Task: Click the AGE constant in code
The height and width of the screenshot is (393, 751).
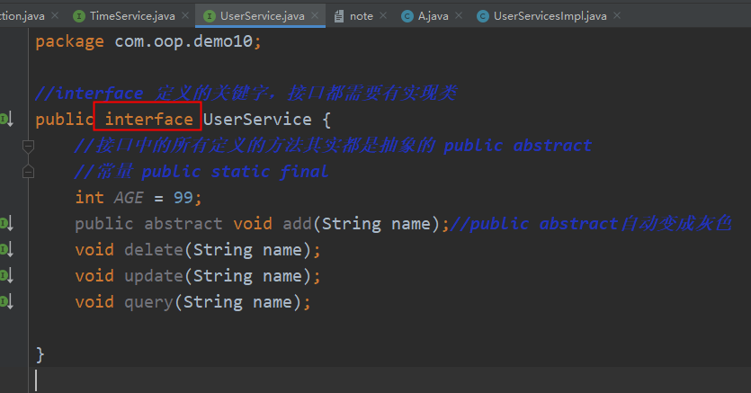Action: (x=130, y=198)
